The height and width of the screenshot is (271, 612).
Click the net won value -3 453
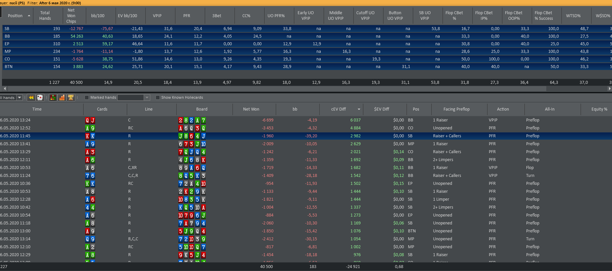268,128
